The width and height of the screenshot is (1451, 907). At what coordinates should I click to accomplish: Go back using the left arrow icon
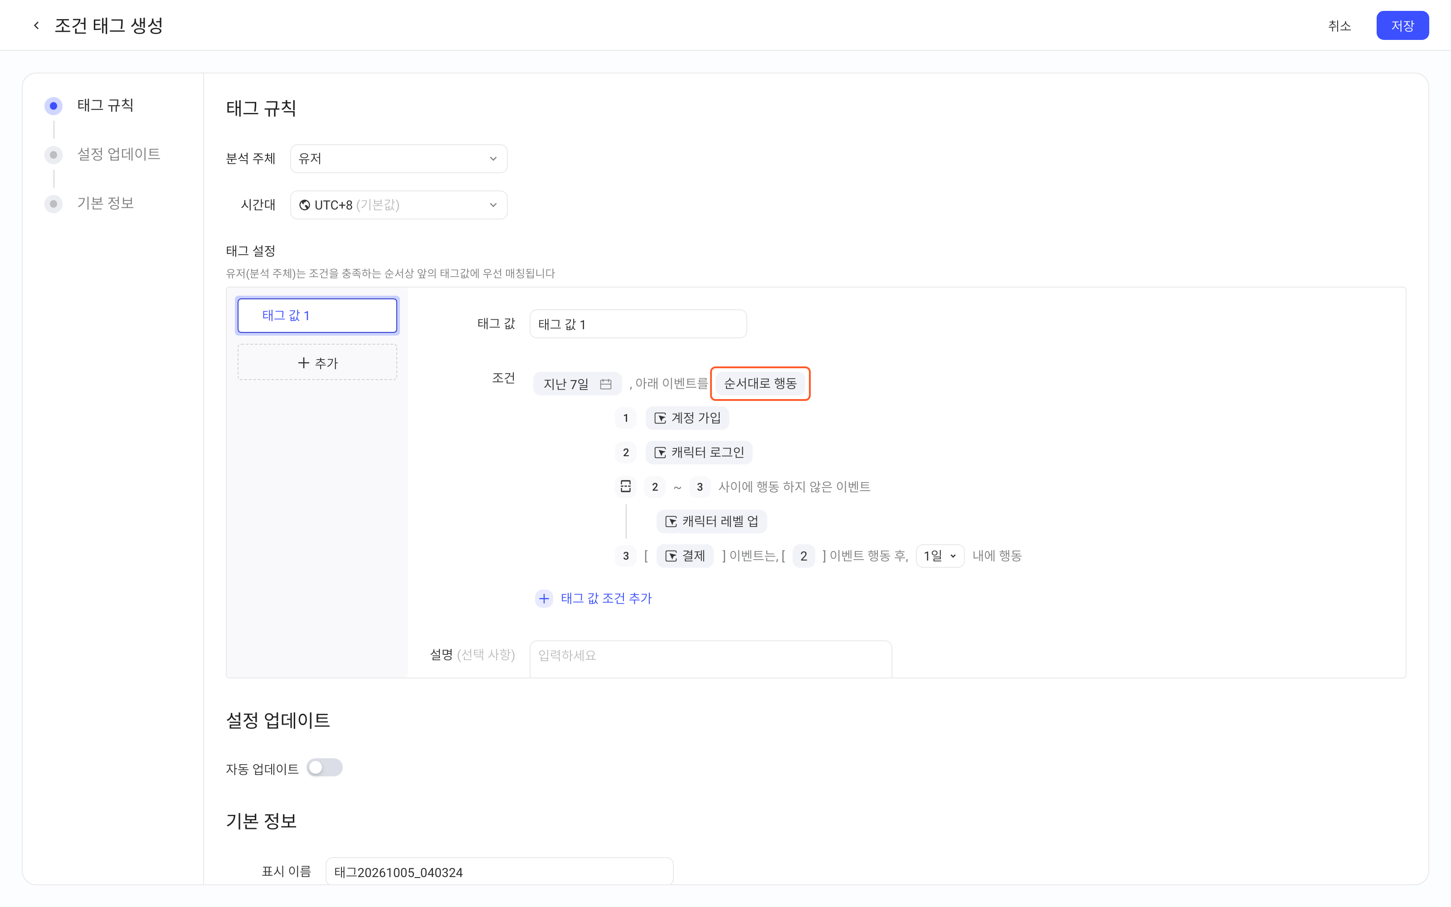pos(37,25)
